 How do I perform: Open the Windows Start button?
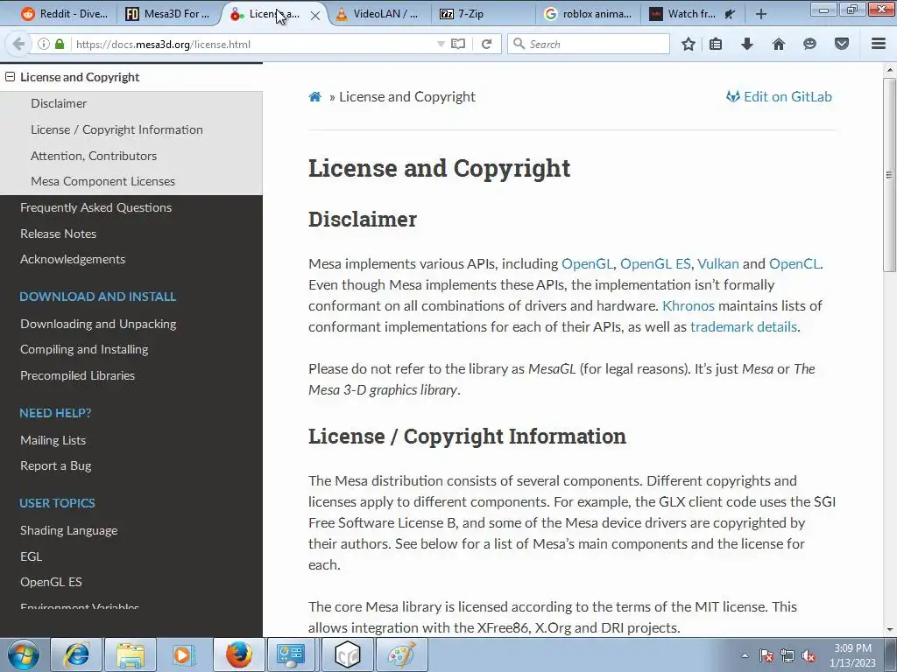(24, 654)
